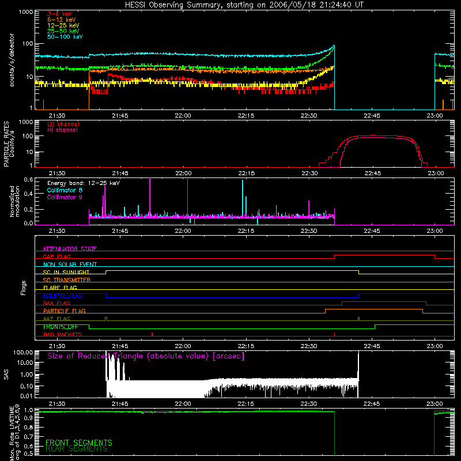Click the 0.01 tick on SAS axis
This screenshot has height=461, width=461.
point(27,396)
